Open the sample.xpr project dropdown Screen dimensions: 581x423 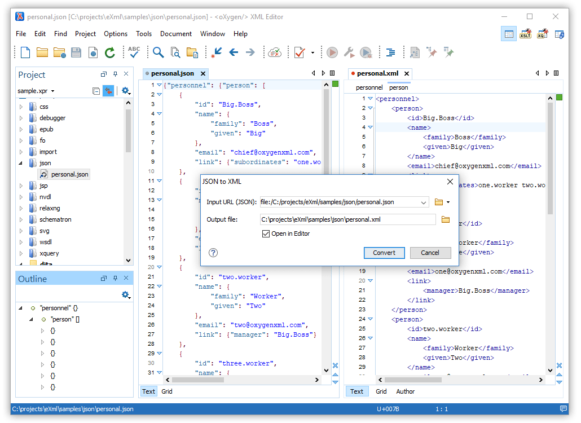tap(52, 91)
